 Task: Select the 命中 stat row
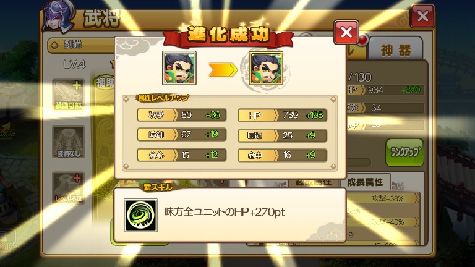(282, 155)
